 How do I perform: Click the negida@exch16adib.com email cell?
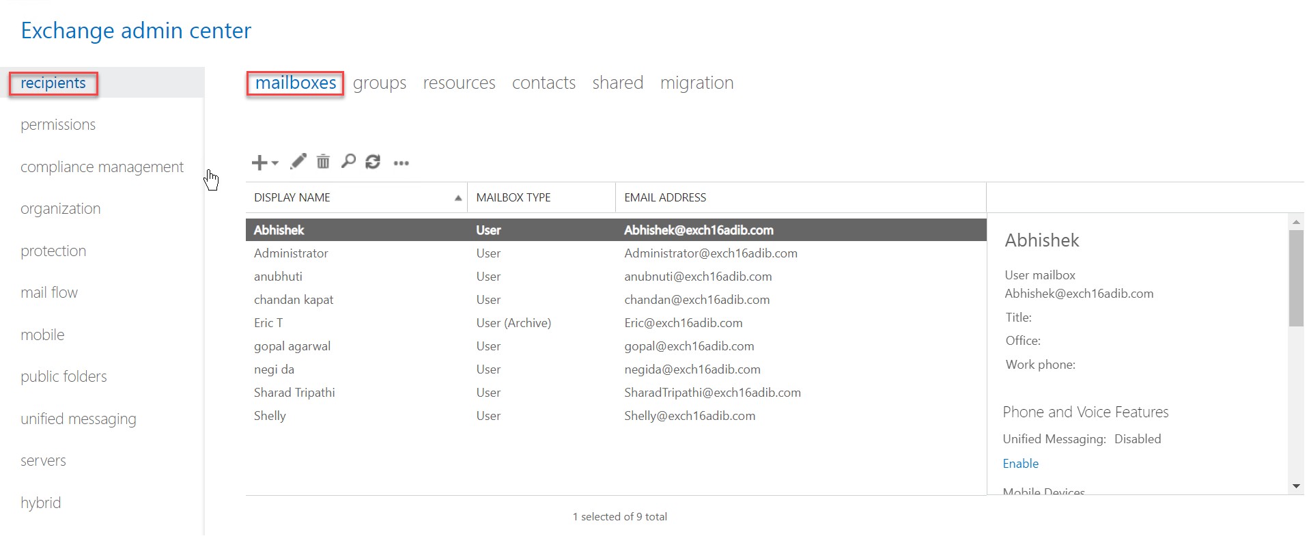click(692, 369)
